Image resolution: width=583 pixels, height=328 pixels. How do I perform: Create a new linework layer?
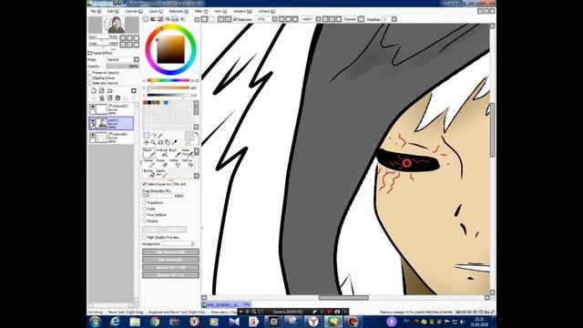pos(101,90)
